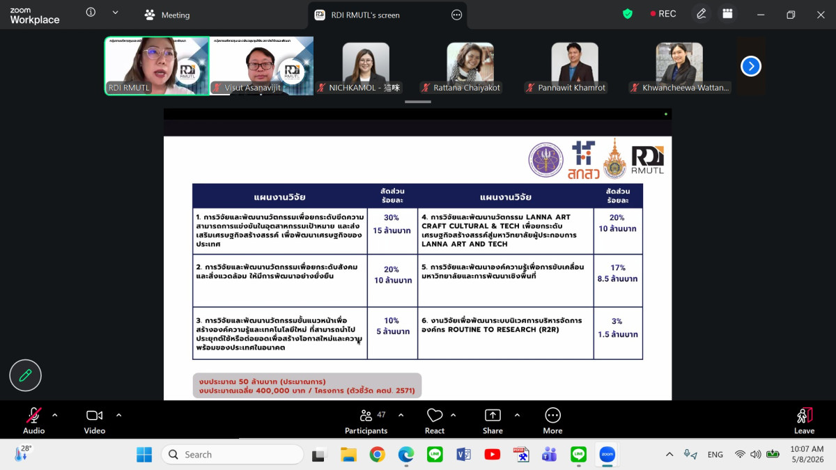Screen dimensions: 836x470
Task: Open the annotate pencil in title bar
Action: pyautogui.click(x=702, y=14)
